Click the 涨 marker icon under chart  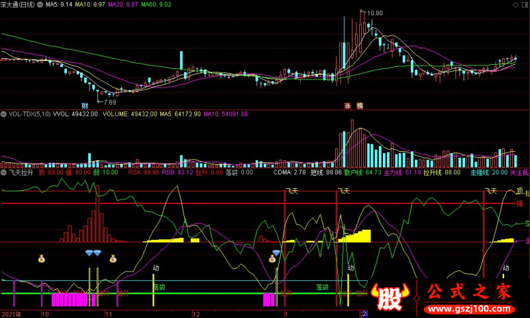[x=347, y=106]
